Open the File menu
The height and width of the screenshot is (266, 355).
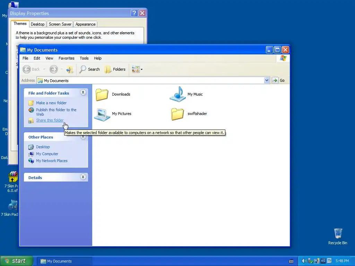(25, 58)
